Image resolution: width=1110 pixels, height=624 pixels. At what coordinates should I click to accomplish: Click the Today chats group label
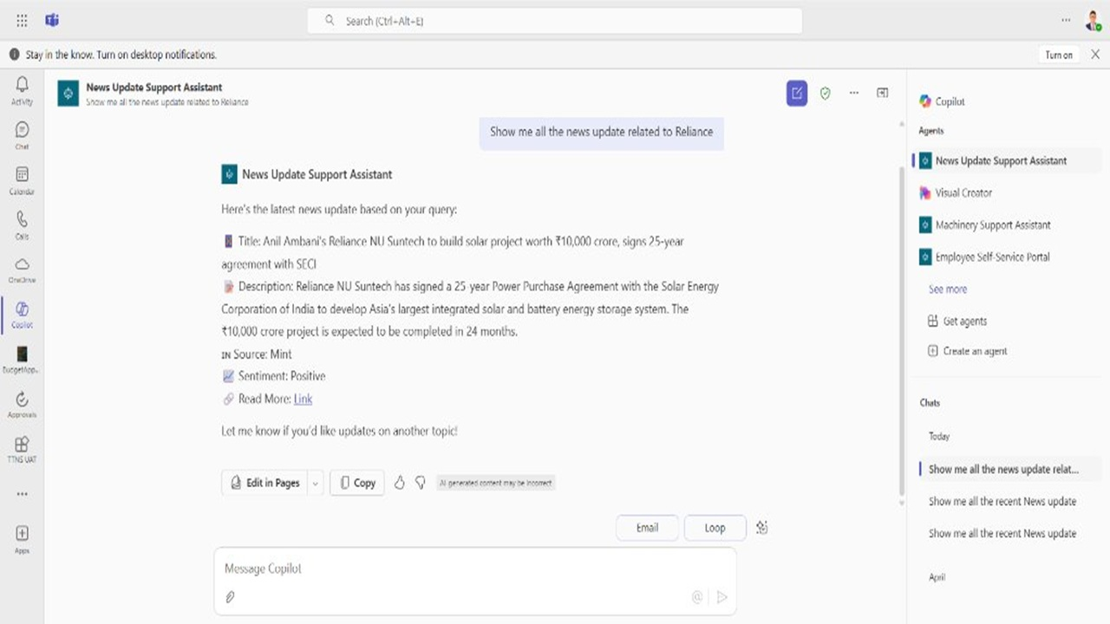[x=939, y=436]
